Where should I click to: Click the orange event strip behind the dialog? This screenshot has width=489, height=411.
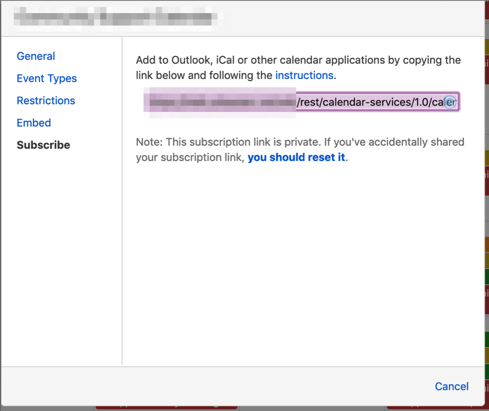coord(487,245)
